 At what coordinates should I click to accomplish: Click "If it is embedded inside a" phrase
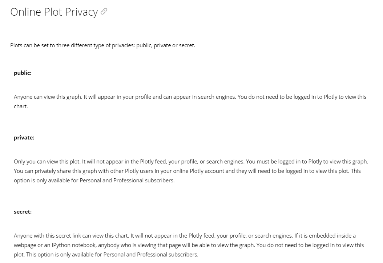[325, 236]
